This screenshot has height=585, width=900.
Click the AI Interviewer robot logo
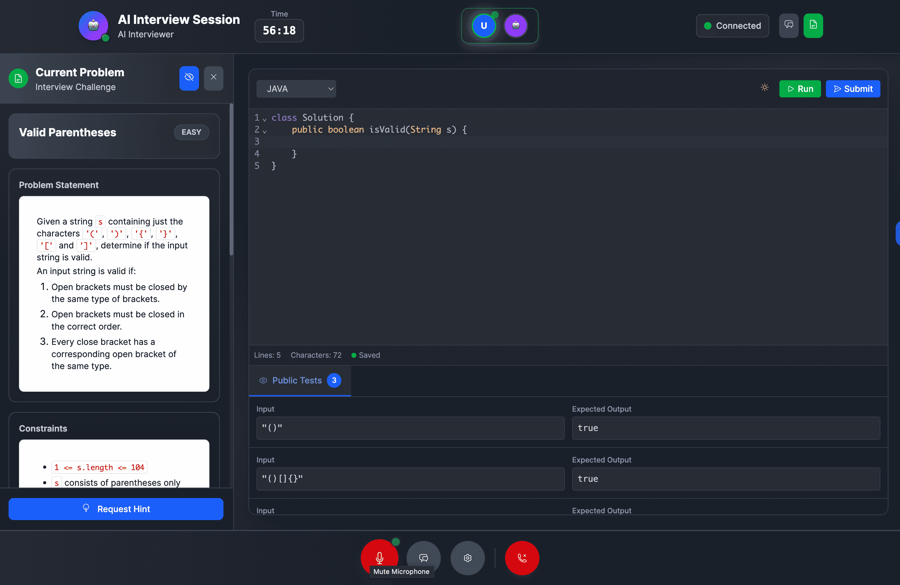click(93, 26)
